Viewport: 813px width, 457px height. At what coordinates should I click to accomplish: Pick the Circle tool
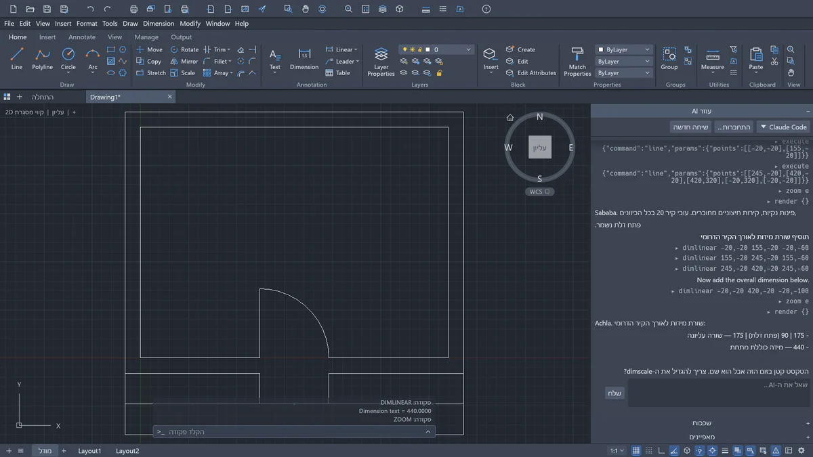[68, 58]
